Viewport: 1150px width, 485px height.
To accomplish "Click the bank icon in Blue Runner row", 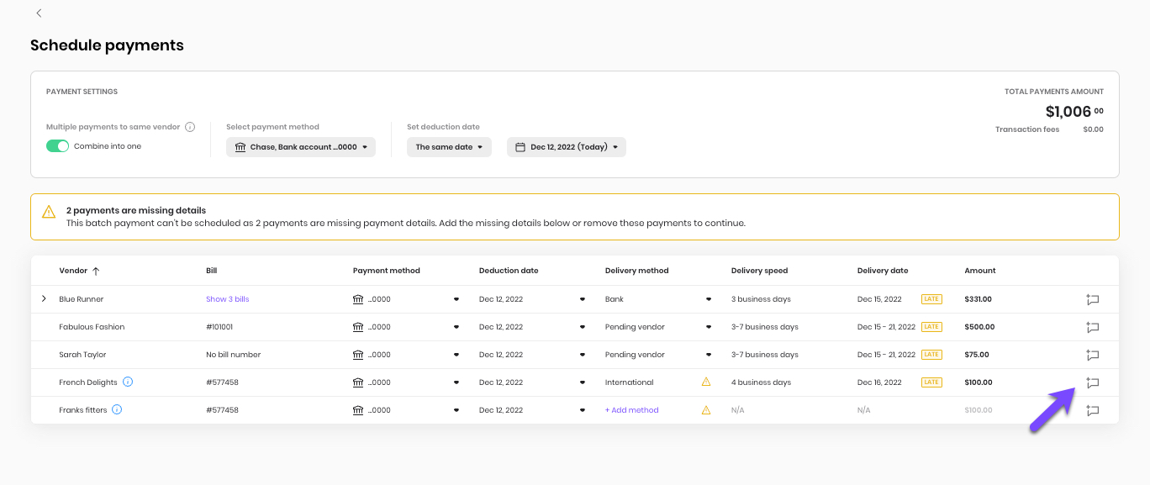I will pos(358,299).
